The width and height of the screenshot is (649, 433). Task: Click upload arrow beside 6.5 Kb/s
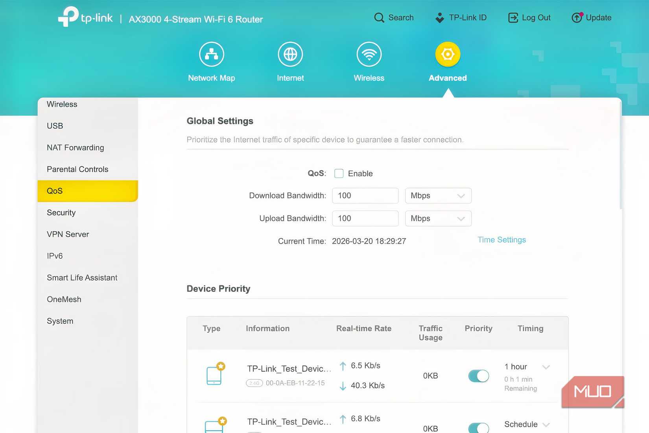point(343,366)
